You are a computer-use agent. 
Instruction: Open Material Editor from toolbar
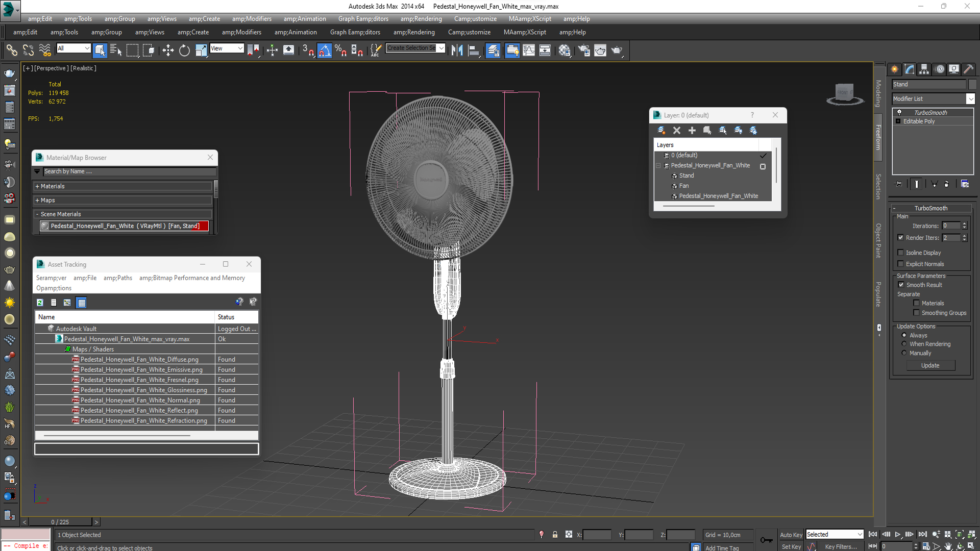[565, 50]
